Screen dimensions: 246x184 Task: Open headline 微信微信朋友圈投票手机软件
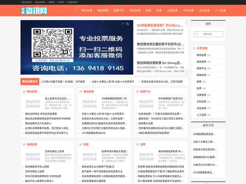[160, 44]
